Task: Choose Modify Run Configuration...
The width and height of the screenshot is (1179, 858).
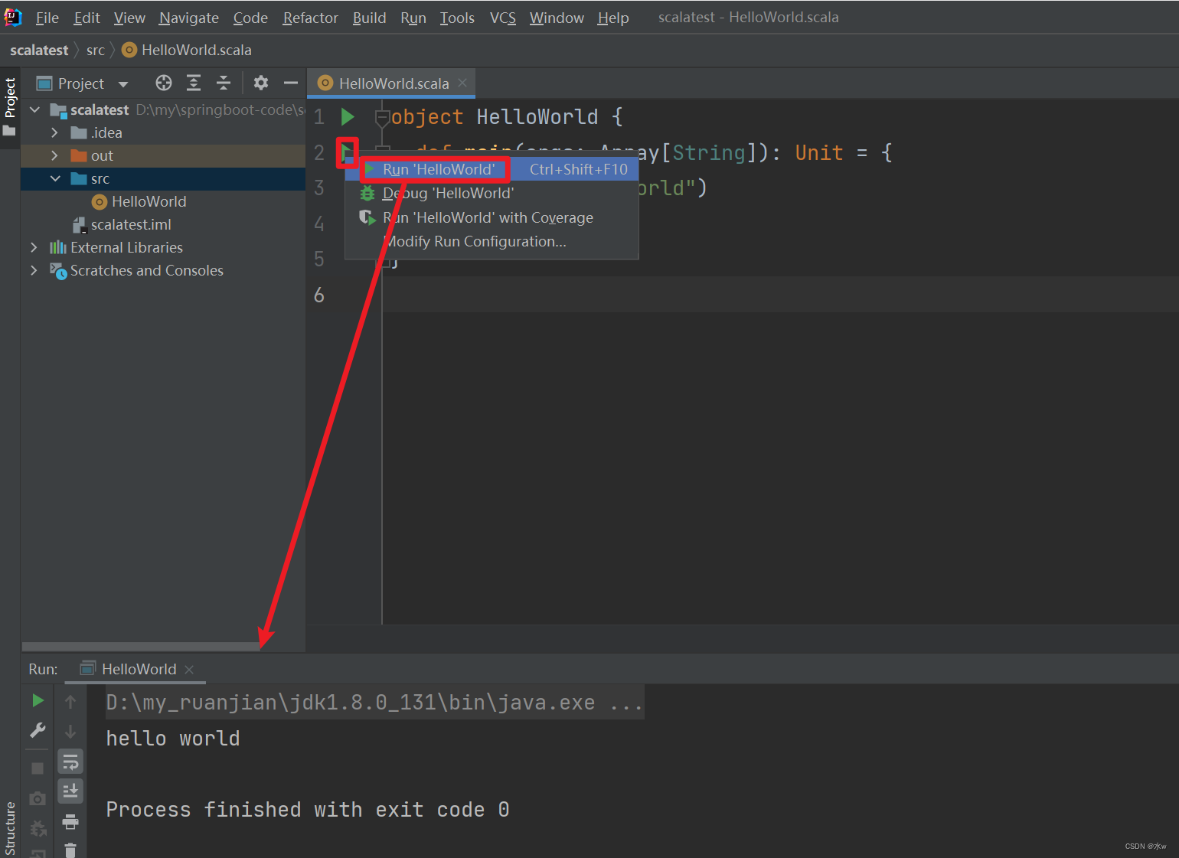Action: coord(492,242)
